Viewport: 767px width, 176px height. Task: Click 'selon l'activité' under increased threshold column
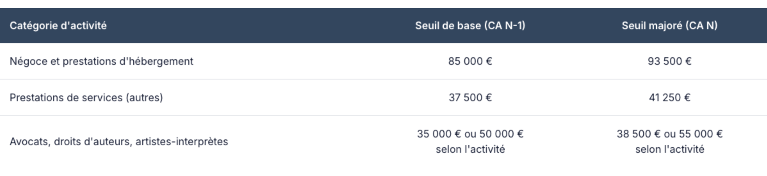pyautogui.click(x=669, y=149)
